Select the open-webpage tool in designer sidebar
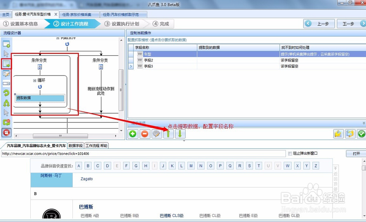The height and width of the screenshot is (222, 366). tap(6, 44)
